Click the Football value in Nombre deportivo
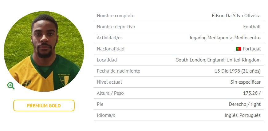Viewport: 268px width, 131px height. 252,27
